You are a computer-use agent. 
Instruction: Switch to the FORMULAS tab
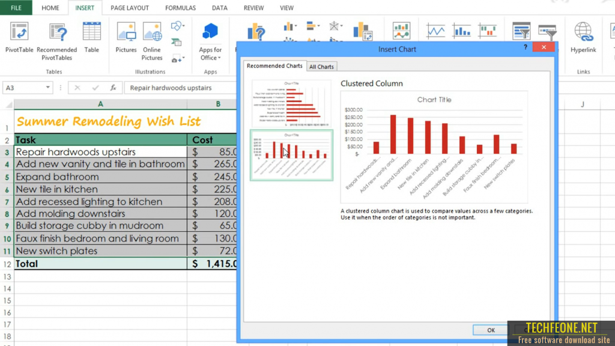180,8
